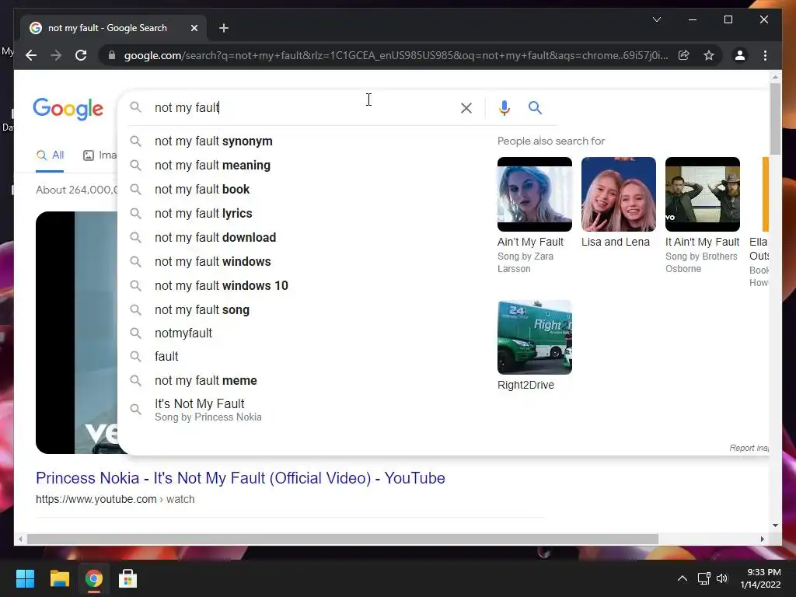This screenshot has width=796, height=597.
Task: Click the horizontal scrollbar left arrow
Action: [x=19, y=539]
